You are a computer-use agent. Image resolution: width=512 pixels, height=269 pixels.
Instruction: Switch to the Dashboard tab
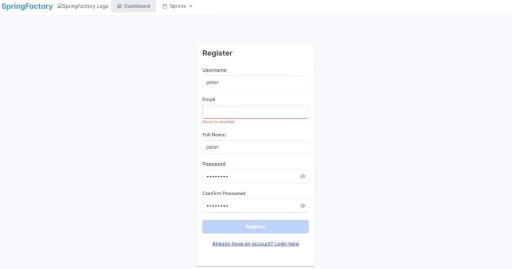click(133, 6)
